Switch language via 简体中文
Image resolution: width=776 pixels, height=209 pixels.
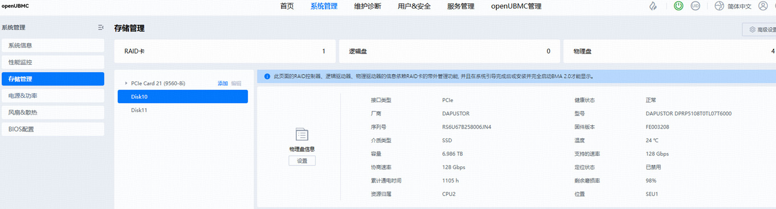[x=740, y=6]
